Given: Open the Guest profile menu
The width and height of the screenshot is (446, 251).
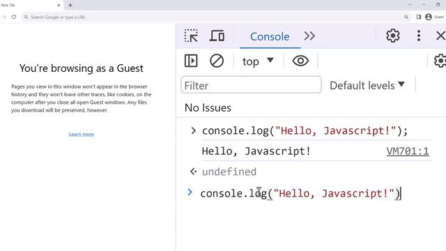Looking at the screenshot, I should pyautogui.click(x=434, y=17).
